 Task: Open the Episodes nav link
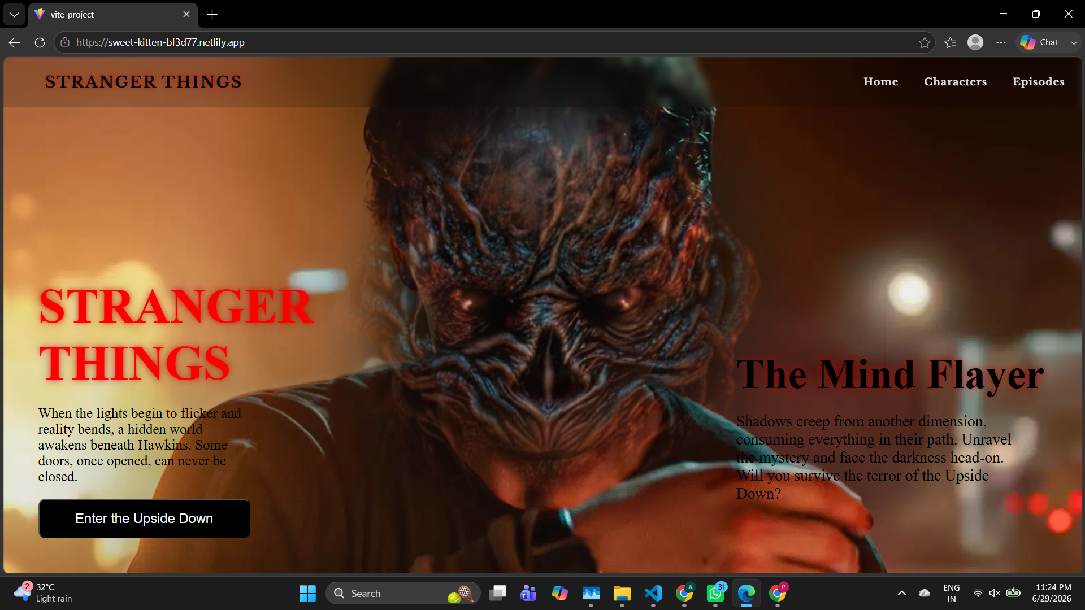click(x=1039, y=82)
